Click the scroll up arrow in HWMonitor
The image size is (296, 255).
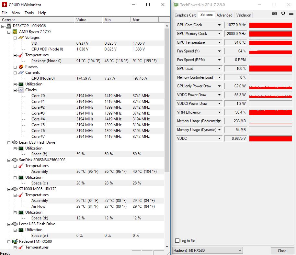click(x=167, y=26)
